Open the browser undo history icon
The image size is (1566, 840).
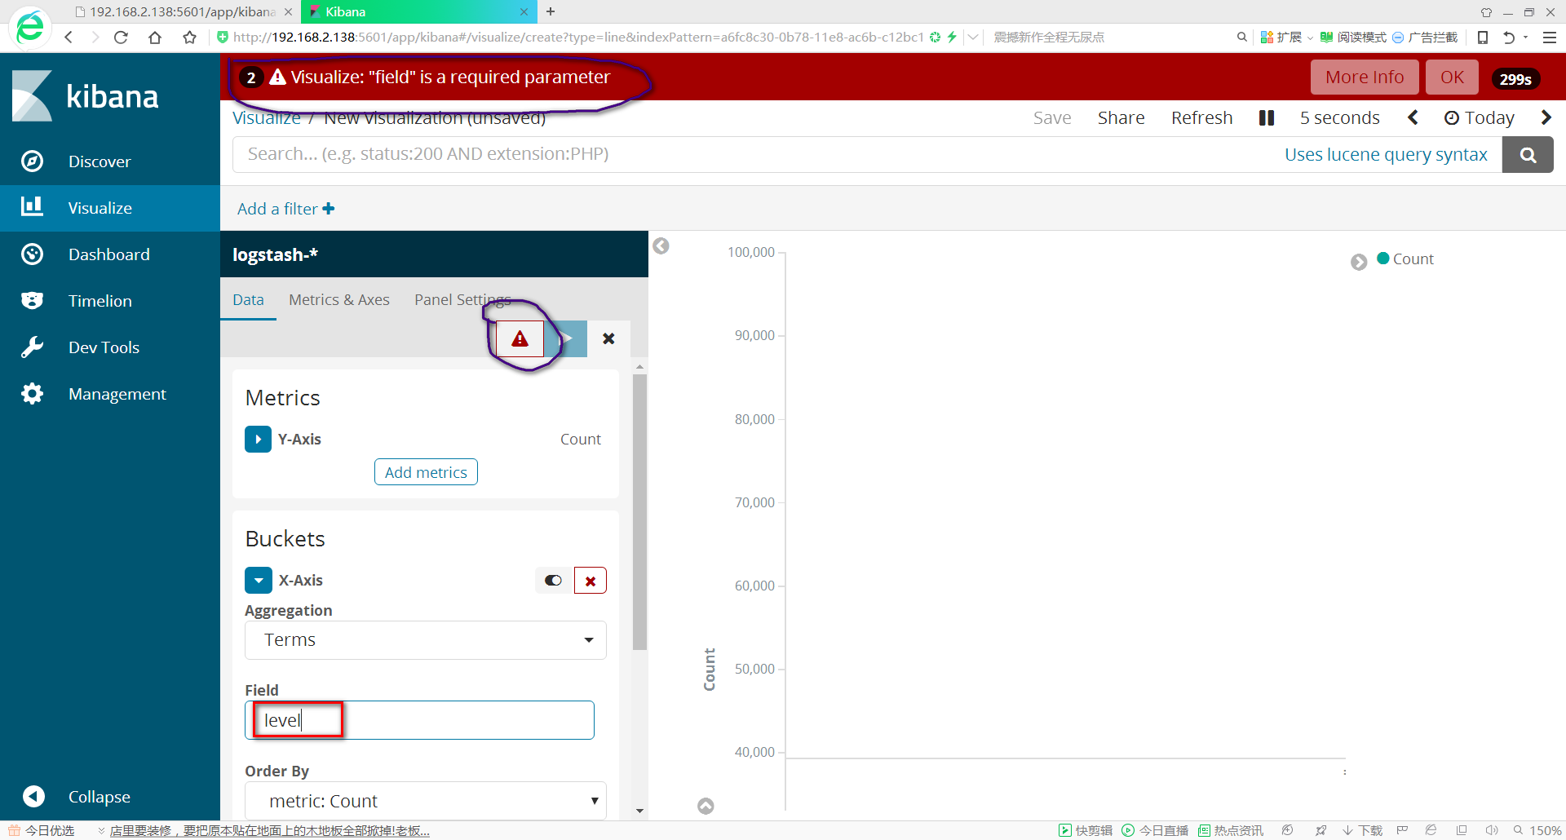point(1509,38)
